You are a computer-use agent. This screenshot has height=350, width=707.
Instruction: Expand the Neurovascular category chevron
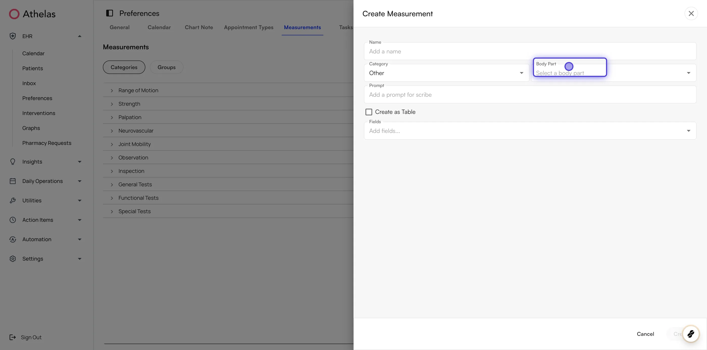tap(112, 131)
